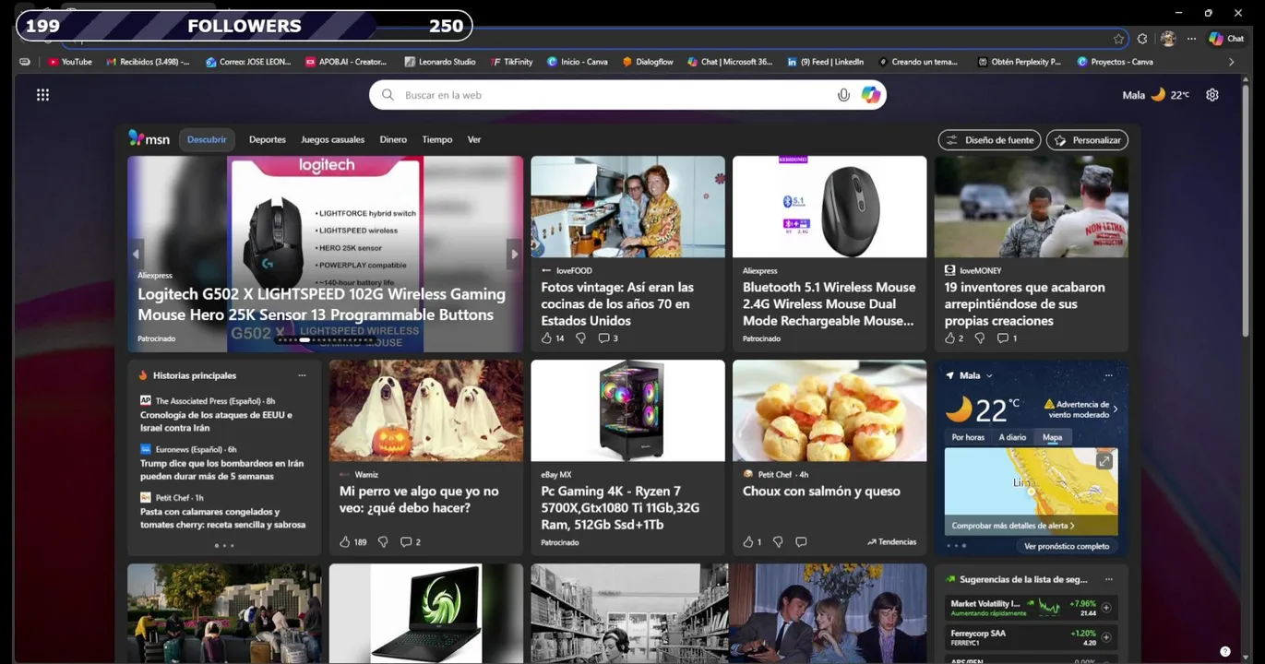Open page settings gear icon
Screen dimensions: 1265x664
[1212, 95]
